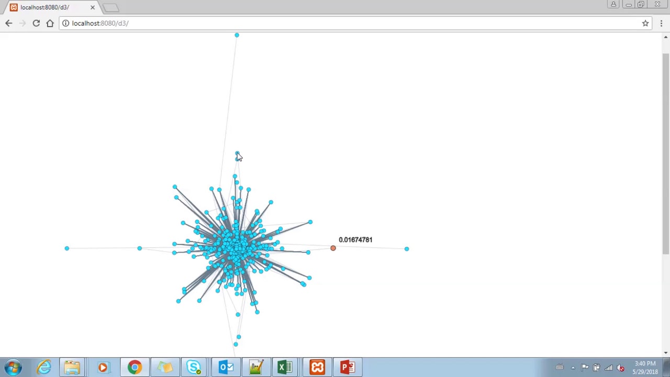View site information icon in address bar

click(65, 23)
